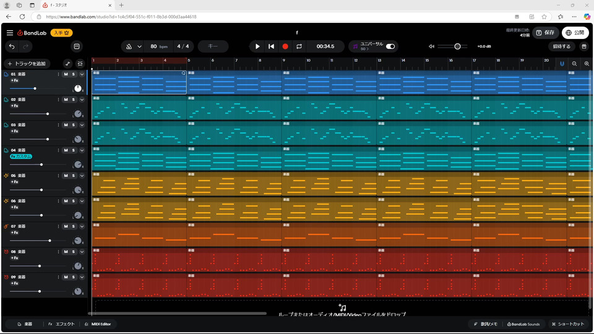
Task: Open track list settings icon
Action: pos(80,64)
